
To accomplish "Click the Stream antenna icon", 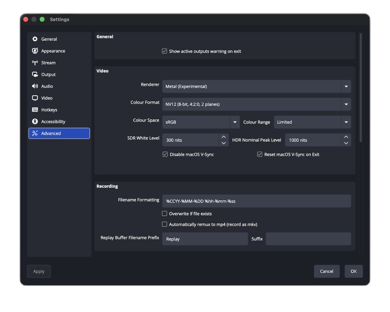I will pyautogui.click(x=35, y=63).
